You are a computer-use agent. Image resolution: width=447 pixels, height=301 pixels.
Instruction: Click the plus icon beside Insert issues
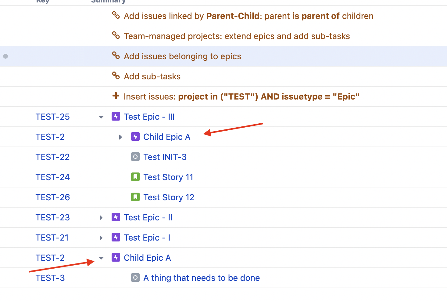click(x=116, y=96)
